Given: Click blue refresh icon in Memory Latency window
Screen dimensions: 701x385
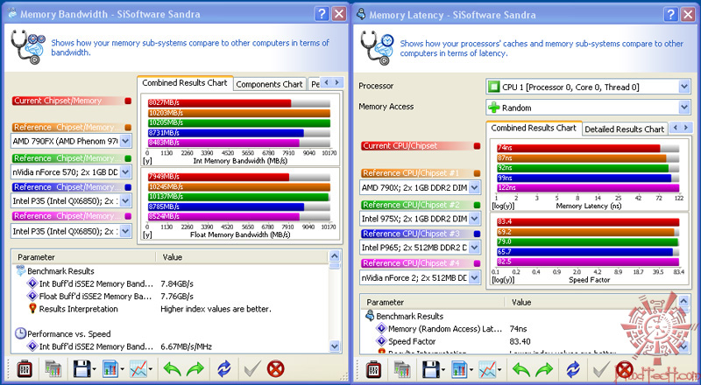Looking at the screenshot, I should (x=573, y=370).
